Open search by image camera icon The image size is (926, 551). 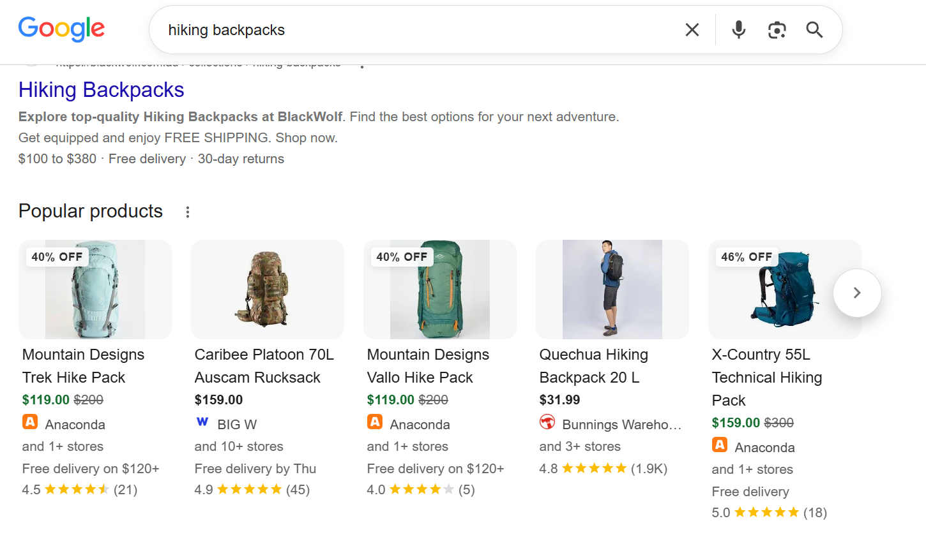tap(777, 30)
